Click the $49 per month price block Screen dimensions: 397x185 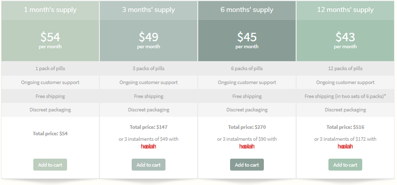pos(149,40)
